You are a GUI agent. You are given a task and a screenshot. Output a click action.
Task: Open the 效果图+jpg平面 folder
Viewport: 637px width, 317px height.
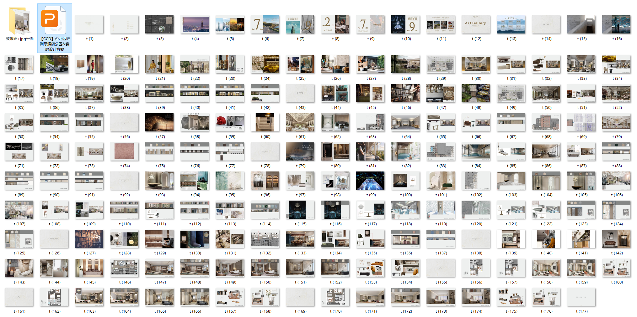(19, 21)
